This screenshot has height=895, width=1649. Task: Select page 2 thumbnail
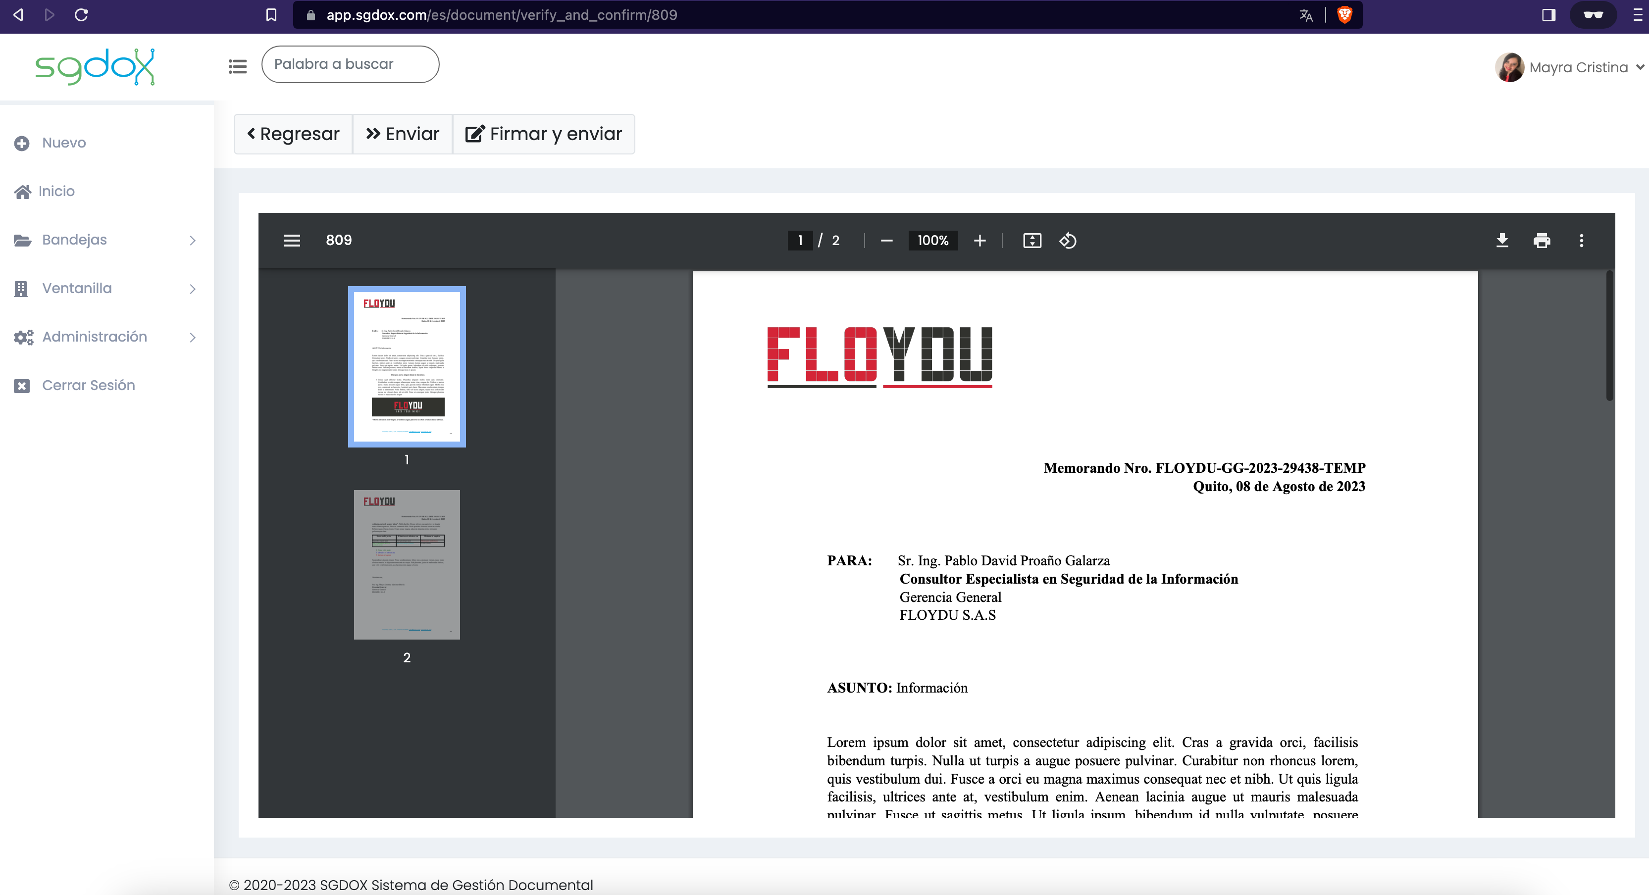(x=407, y=565)
